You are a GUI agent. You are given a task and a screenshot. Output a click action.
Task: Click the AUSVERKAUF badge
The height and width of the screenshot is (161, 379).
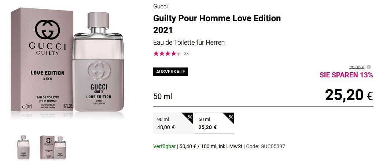coord(171,72)
